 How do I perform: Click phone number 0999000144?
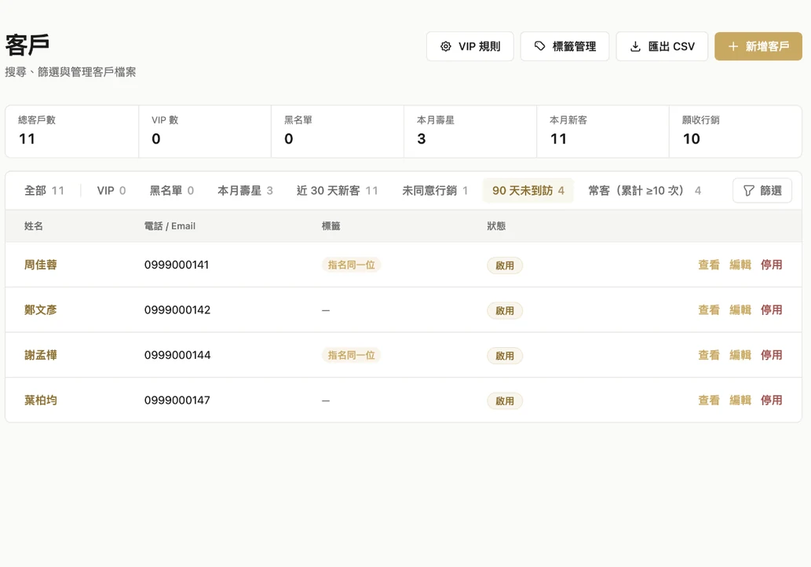coord(177,355)
